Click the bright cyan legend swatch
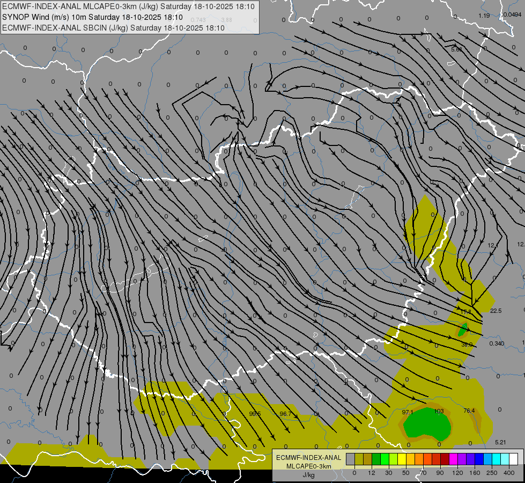 [x=497, y=459]
